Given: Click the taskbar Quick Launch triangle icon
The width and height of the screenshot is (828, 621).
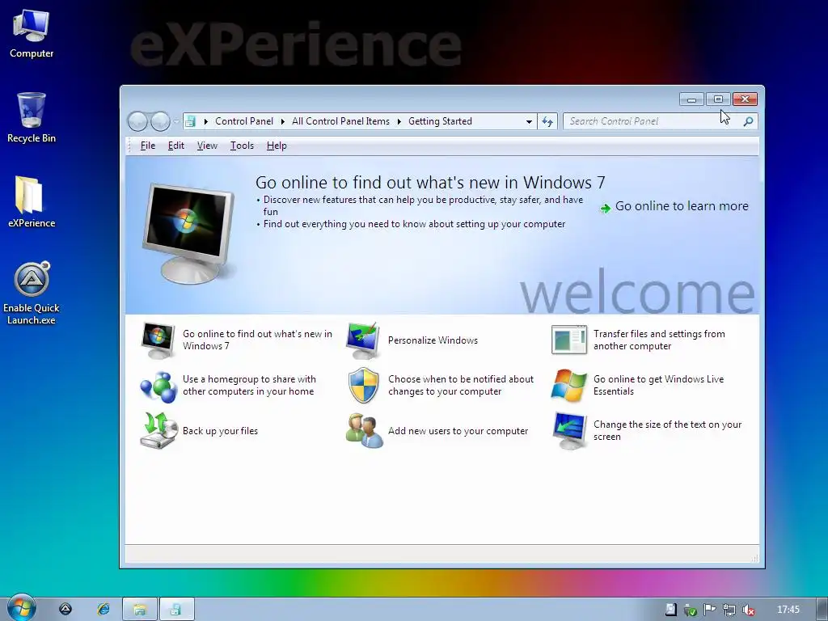Looking at the screenshot, I should pos(65,610).
